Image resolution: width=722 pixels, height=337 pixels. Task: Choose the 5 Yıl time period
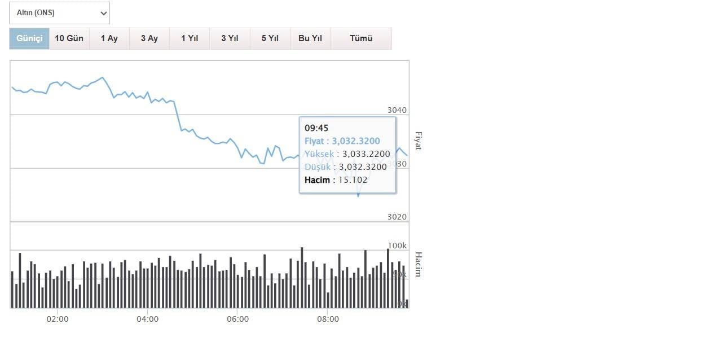(x=270, y=38)
